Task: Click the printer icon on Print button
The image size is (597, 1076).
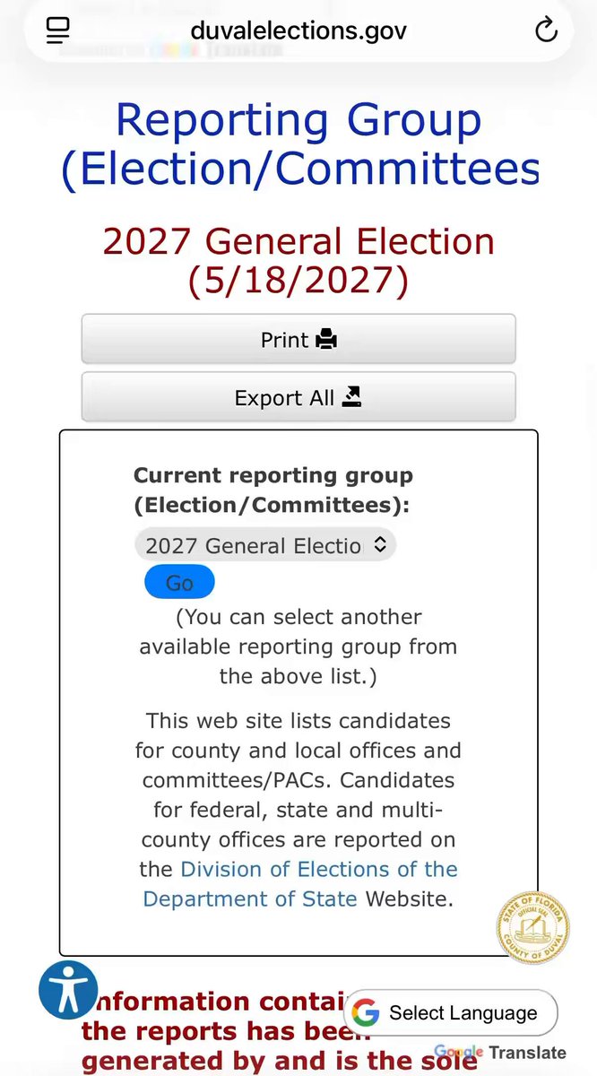Action: [x=326, y=340]
